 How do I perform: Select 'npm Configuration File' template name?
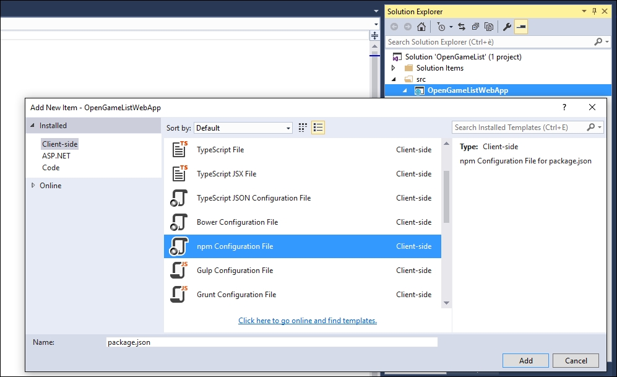coord(235,246)
